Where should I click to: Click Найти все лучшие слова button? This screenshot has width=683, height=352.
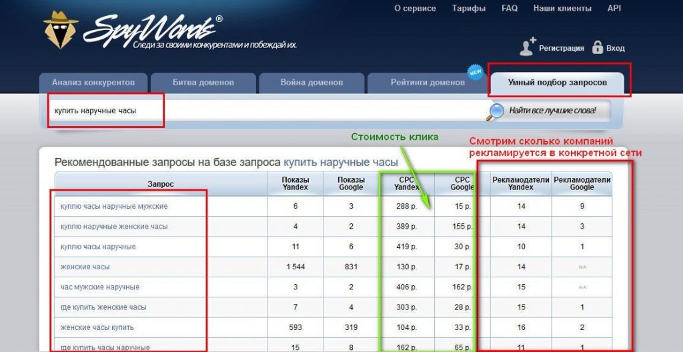(x=552, y=111)
